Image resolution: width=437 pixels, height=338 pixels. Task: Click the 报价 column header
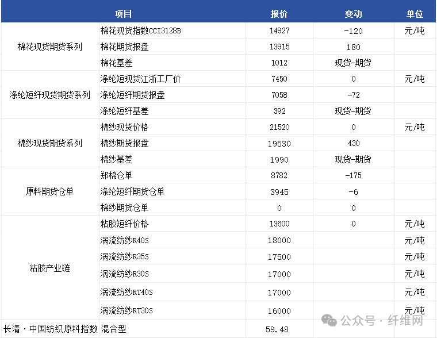click(279, 14)
